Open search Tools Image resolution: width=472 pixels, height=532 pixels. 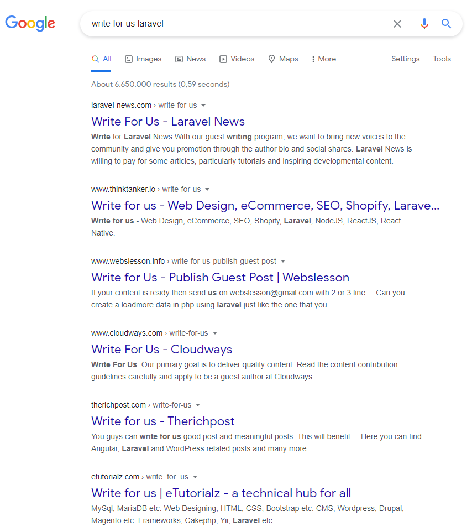point(442,59)
